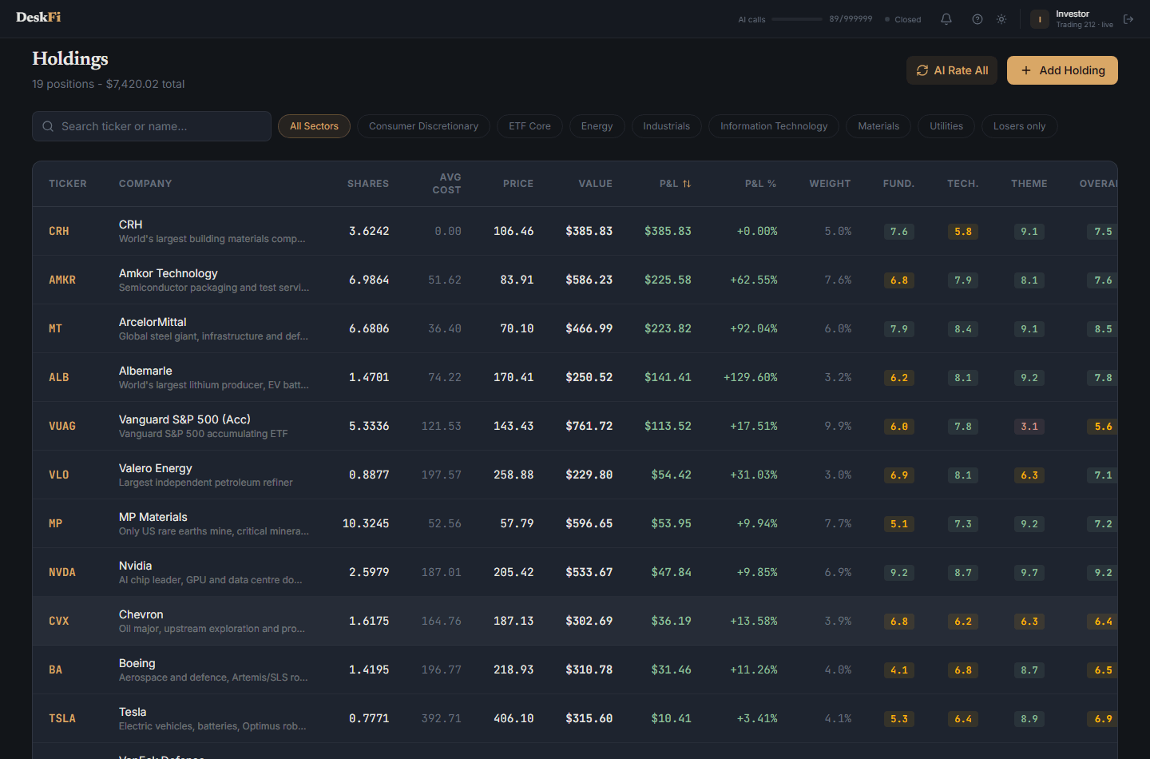Click Tesla price 406.10 cell

514,719
